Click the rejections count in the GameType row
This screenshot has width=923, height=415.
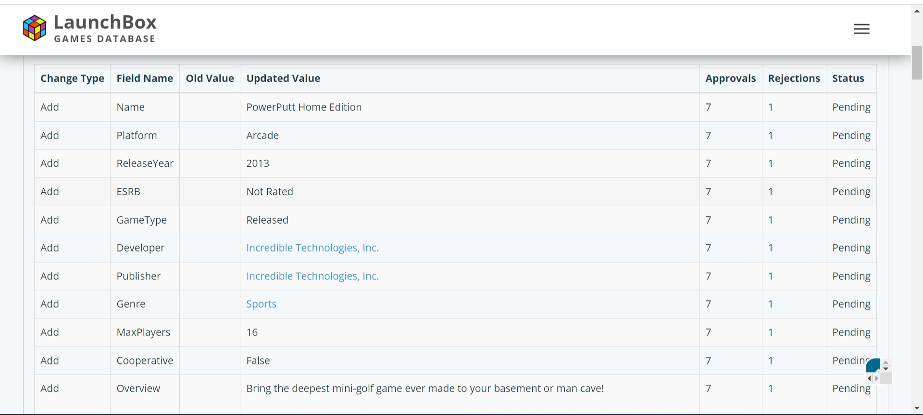tap(771, 220)
